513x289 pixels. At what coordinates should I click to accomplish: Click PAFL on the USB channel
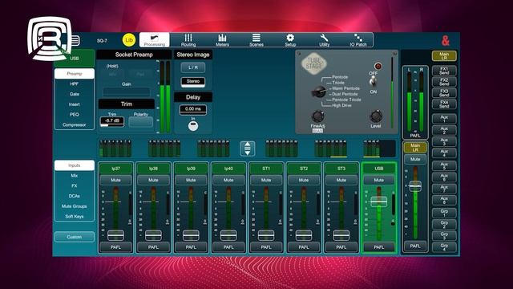pos(379,247)
